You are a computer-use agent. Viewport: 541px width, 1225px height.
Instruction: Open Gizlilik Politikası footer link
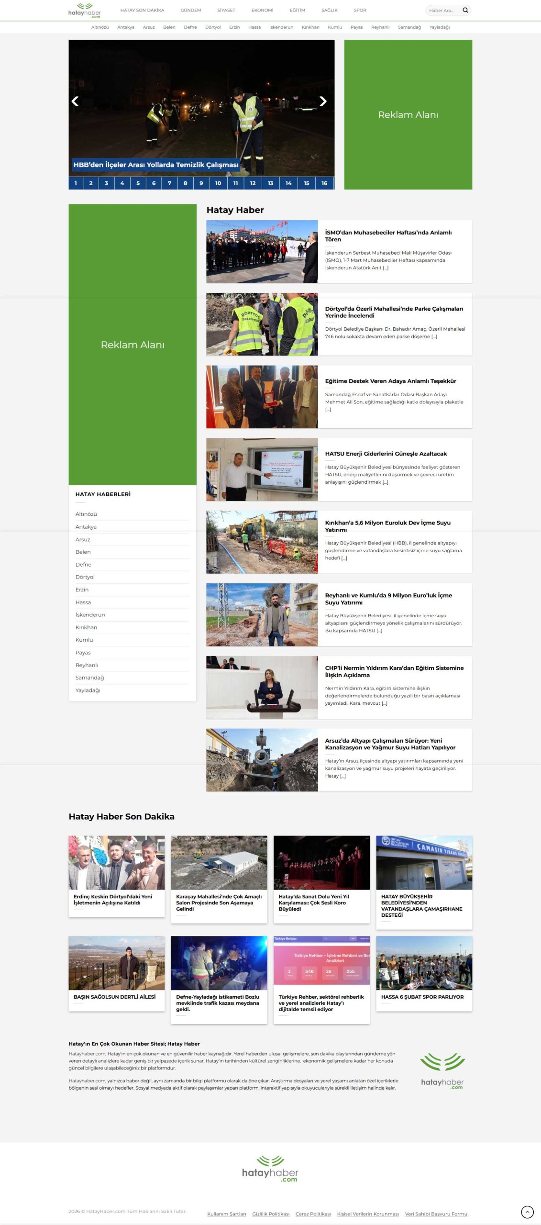(271, 1214)
